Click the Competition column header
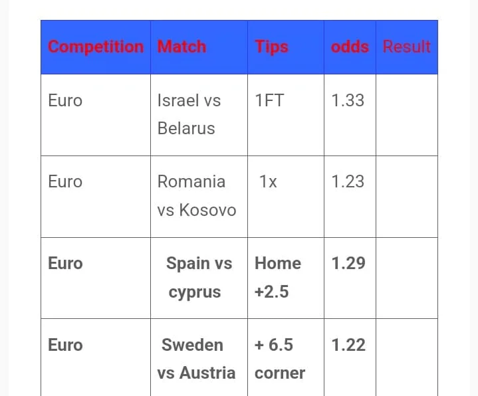The width and height of the screenshot is (478, 396). [96, 47]
